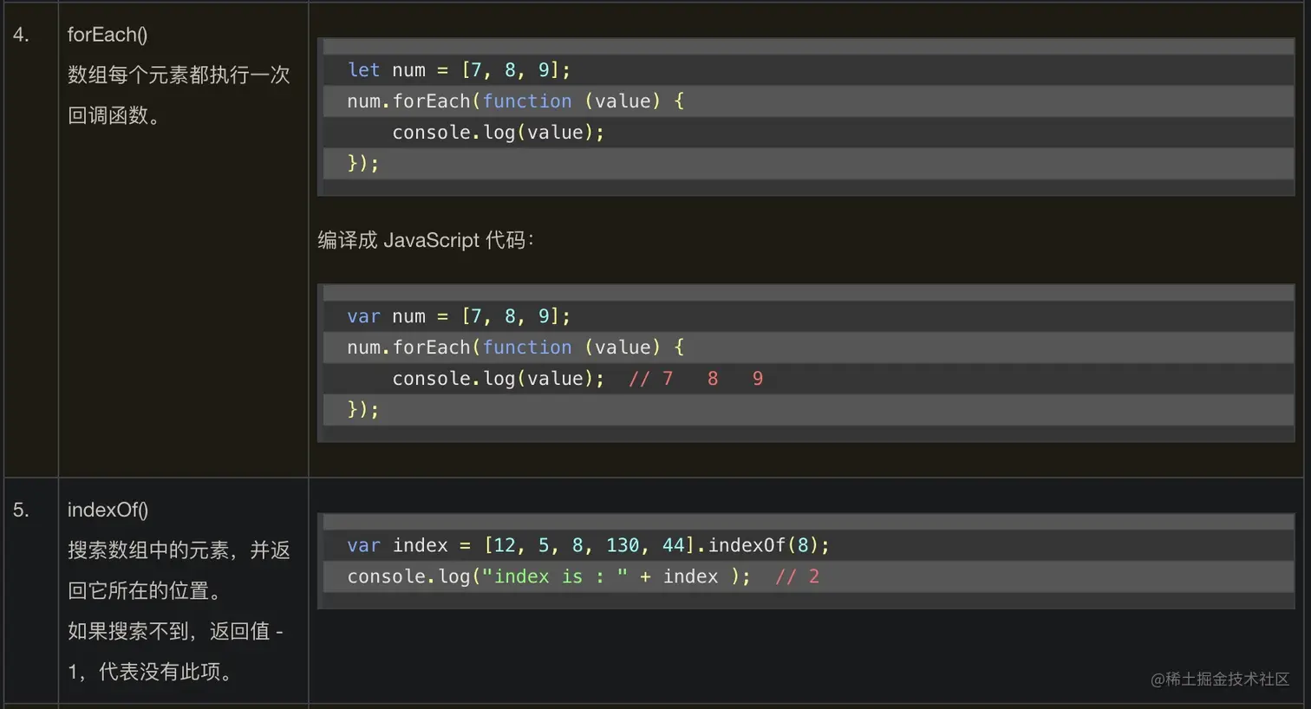Viewport: 1311px width, 709px height.
Task: Click the closing "});" of the JavaScript block
Action: [x=363, y=410]
